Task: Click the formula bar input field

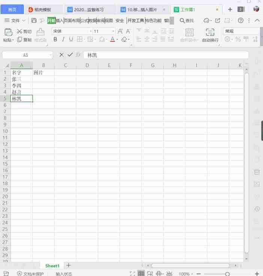Action: (166, 55)
